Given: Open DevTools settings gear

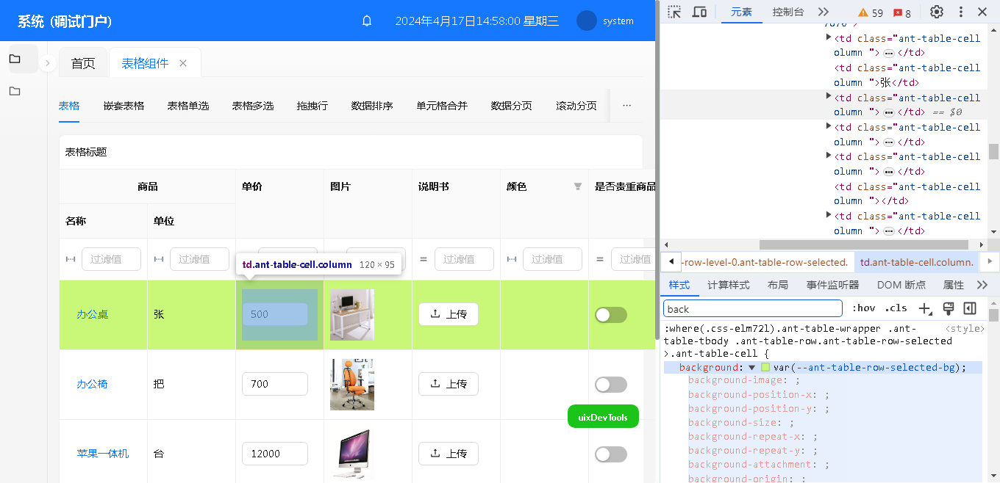Looking at the screenshot, I should [x=937, y=12].
